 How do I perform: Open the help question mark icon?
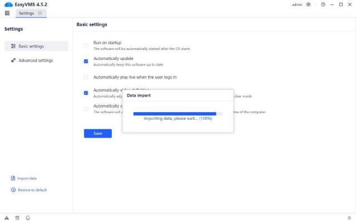click(323, 4)
